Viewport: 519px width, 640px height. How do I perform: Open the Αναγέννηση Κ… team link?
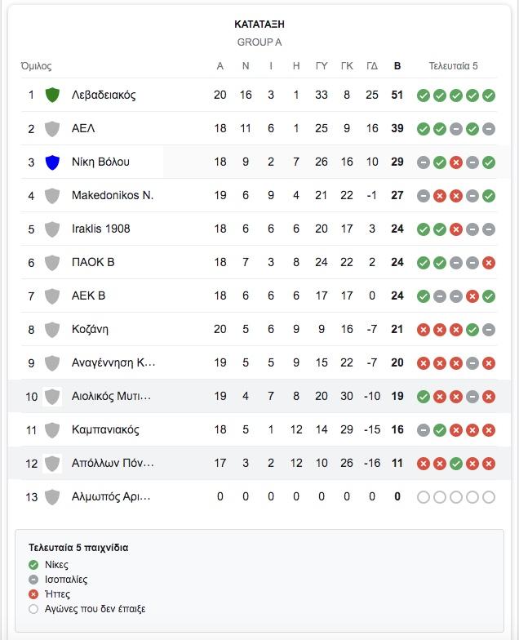coord(113,362)
